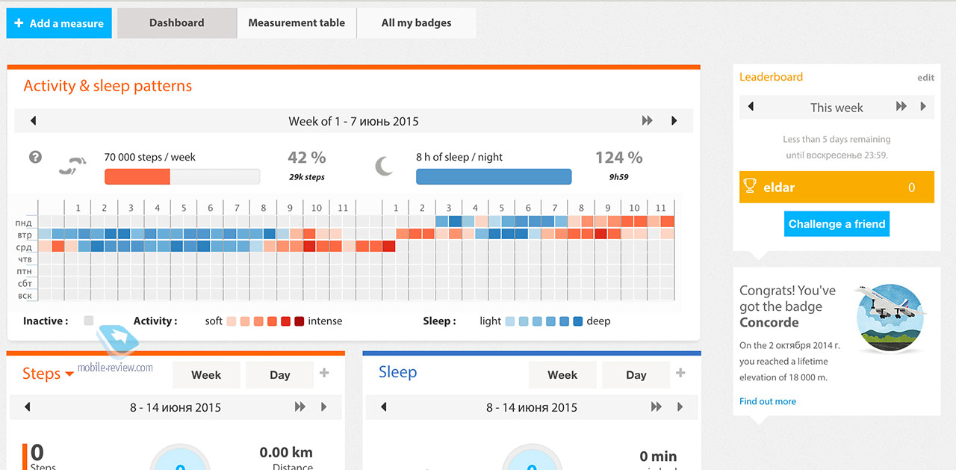Go to the previous week in Activity & sleep patterns
The width and height of the screenshot is (956, 470).
tap(33, 121)
